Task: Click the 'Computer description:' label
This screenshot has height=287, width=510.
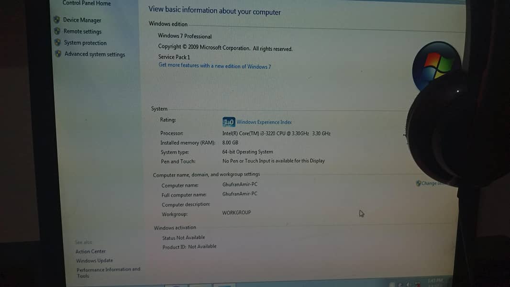Action: point(186,204)
